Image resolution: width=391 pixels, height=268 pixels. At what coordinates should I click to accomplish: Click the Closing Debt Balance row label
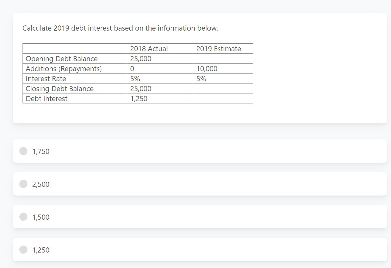point(59,89)
